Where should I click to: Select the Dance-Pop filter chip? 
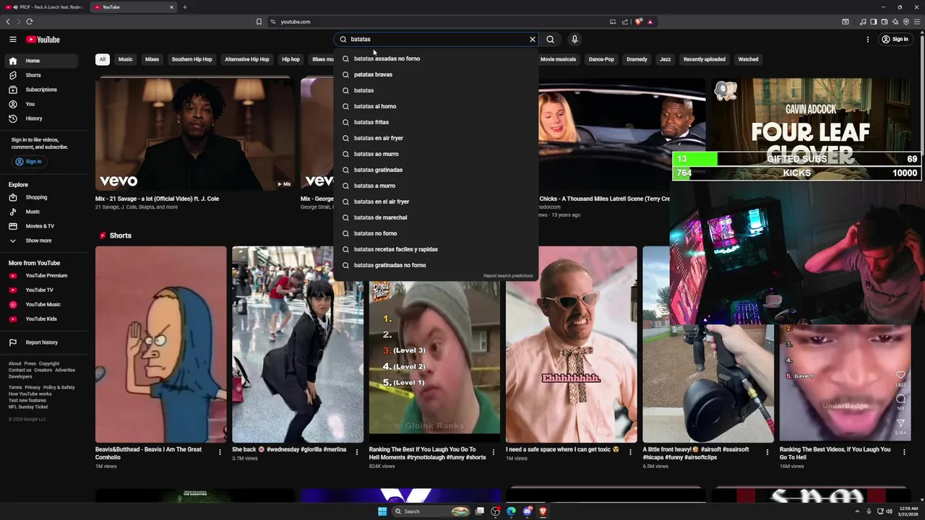point(601,59)
